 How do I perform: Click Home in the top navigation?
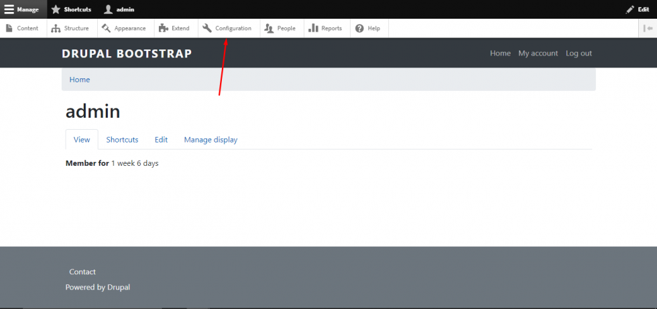[500, 54]
